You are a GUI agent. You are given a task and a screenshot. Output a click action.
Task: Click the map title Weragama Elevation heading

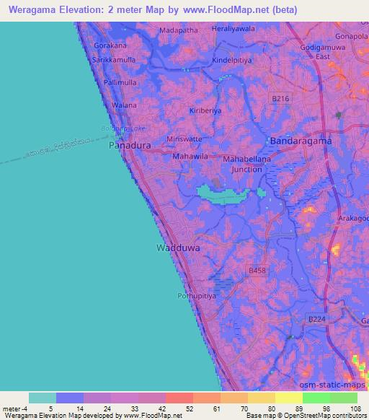pyautogui.click(x=153, y=9)
